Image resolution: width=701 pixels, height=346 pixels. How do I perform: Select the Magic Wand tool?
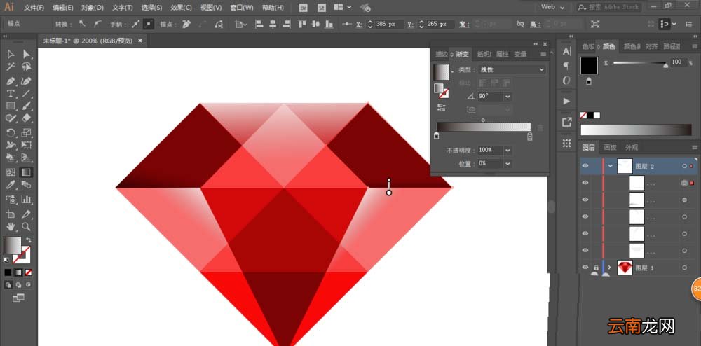[11, 67]
